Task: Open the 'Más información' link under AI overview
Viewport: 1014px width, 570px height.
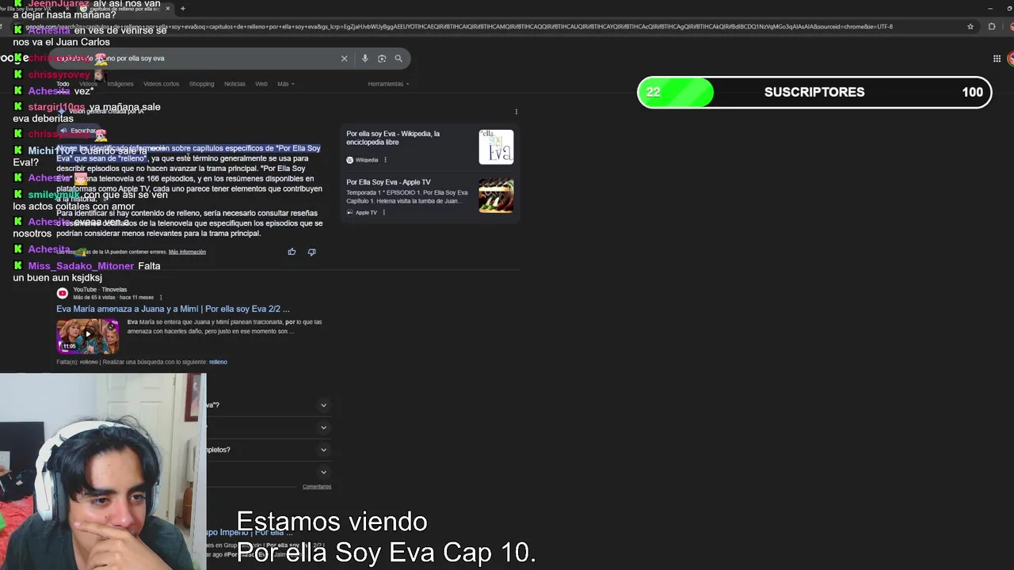Action: (x=187, y=252)
